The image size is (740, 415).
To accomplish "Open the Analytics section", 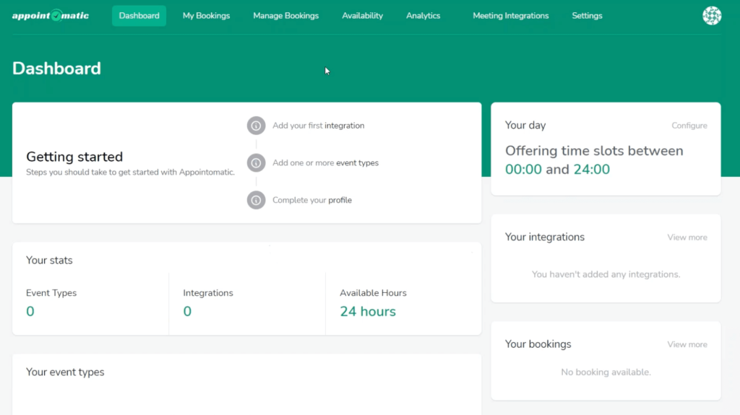I will click(x=423, y=16).
